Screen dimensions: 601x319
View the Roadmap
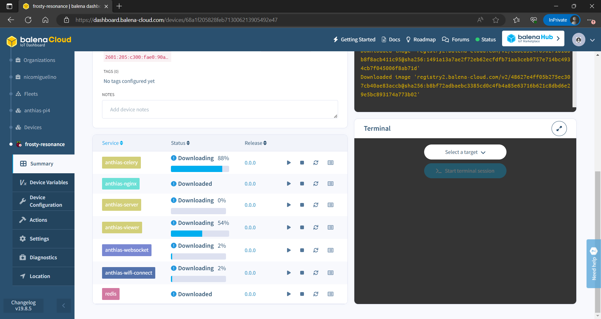[421, 39]
